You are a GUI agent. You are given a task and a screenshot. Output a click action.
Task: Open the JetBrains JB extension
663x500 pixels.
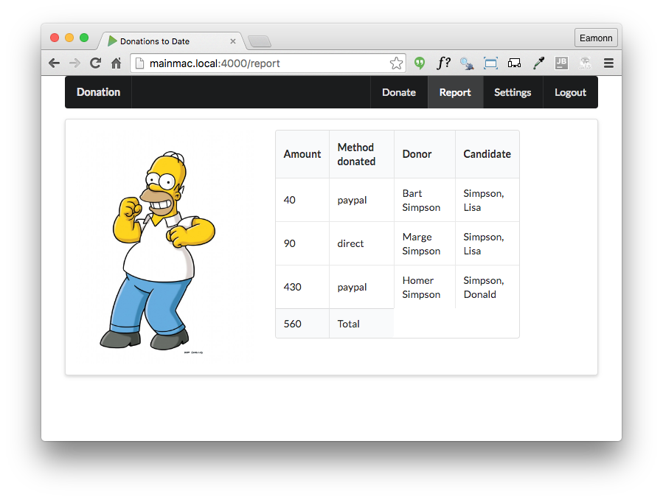[x=561, y=63]
